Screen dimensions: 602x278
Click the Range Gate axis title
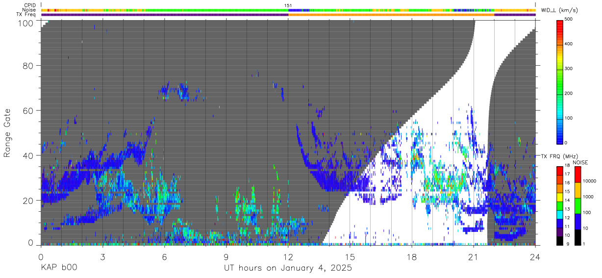(8, 133)
